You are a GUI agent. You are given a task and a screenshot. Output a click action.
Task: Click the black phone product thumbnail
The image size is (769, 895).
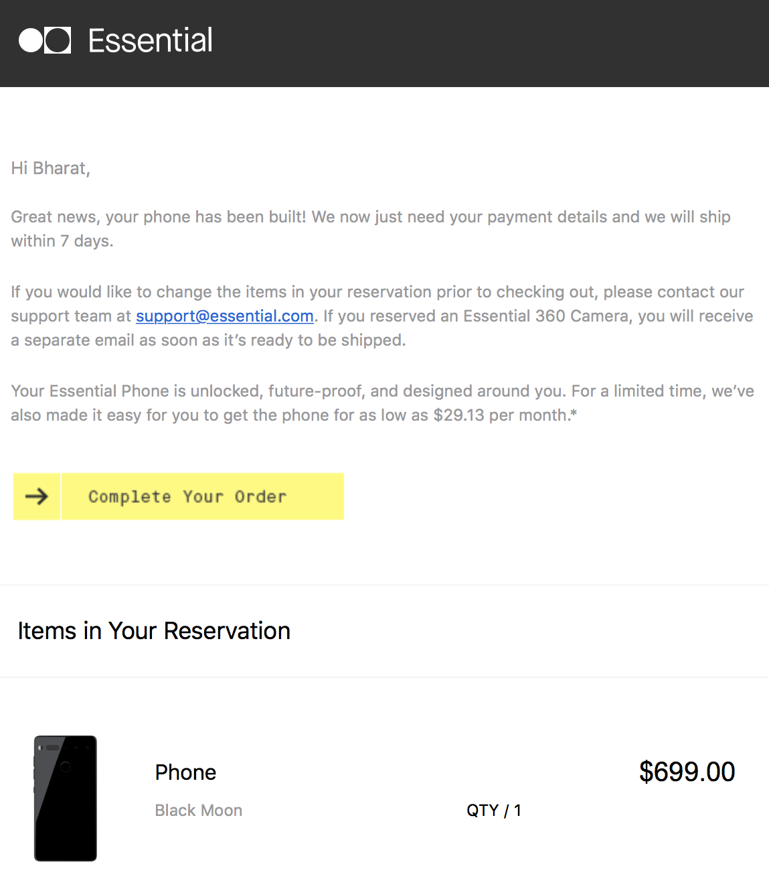[66, 799]
